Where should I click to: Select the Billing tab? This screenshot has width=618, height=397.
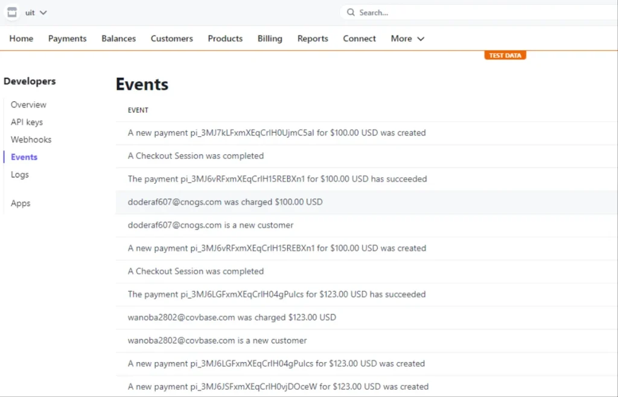(270, 39)
